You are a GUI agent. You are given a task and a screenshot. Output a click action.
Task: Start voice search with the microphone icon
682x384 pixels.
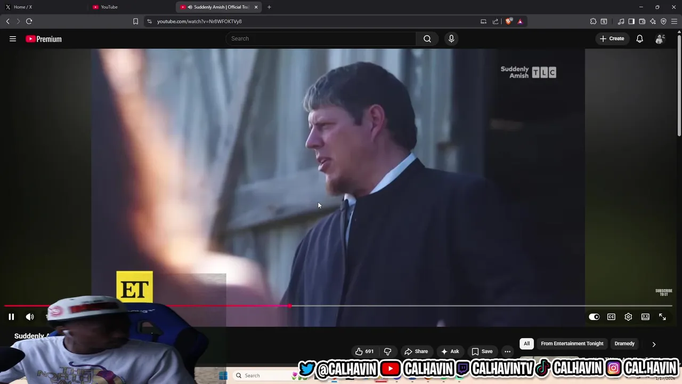[451, 38]
